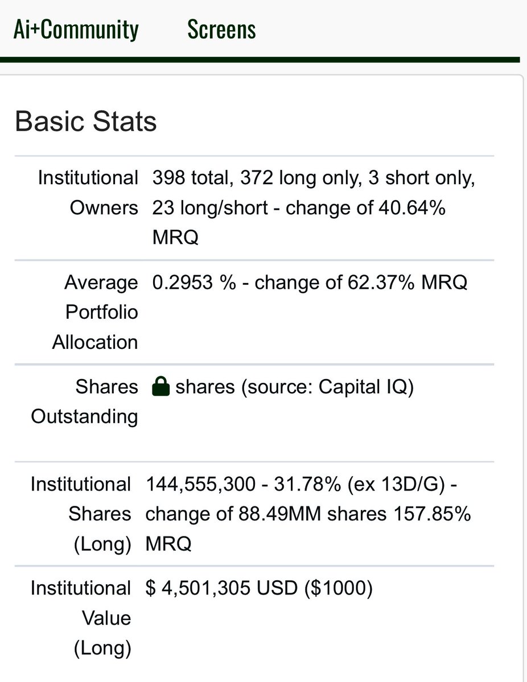
Task: Click the Institutional Owners row label
Action: click(88, 193)
